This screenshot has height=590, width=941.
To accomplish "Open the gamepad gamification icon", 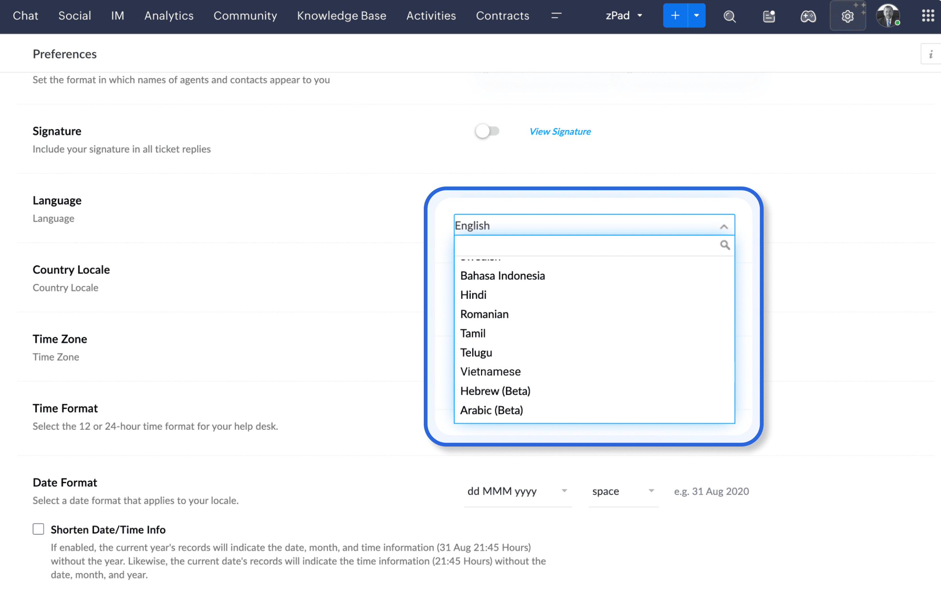I will click(807, 16).
